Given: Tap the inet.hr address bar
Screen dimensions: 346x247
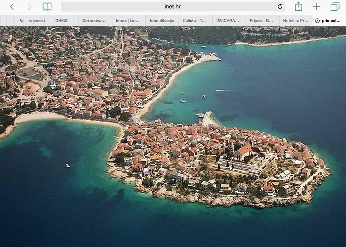Looking at the screenshot, I should click(168, 7).
